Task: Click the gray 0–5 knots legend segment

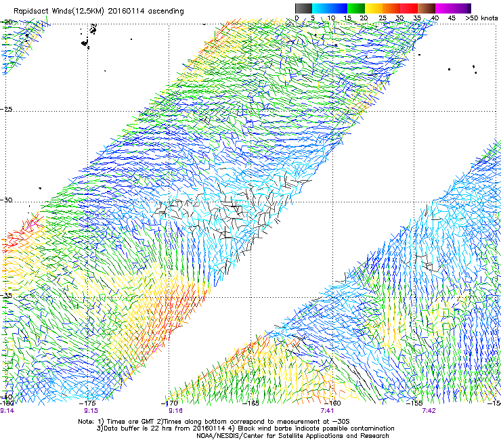Action: pyautogui.click(x=303, y=8)
